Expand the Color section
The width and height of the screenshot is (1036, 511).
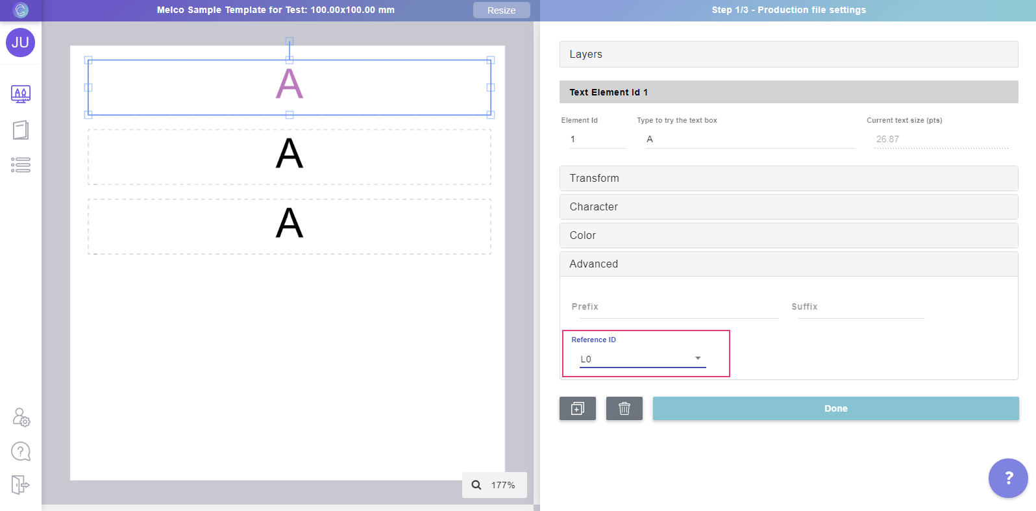click(x=788, y=236)
